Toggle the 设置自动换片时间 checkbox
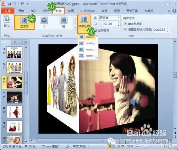The image size is (178, 150). click(x=125, y=30)
